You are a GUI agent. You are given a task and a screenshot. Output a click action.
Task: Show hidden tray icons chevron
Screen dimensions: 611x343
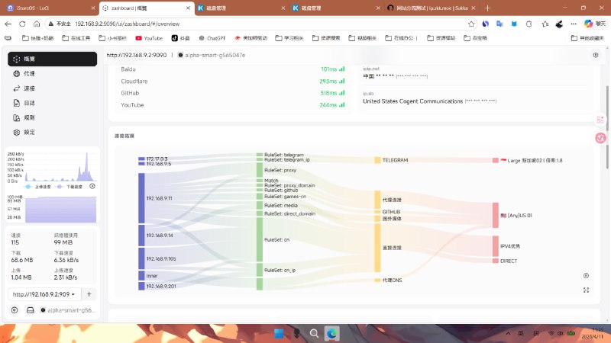508,334
